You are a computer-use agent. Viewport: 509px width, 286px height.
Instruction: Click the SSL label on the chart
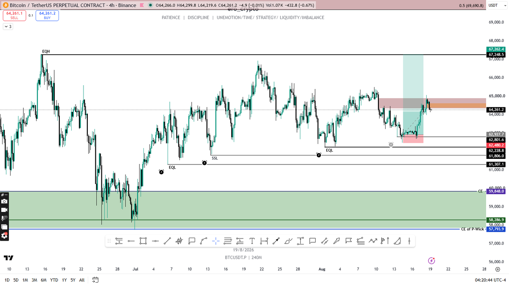(x=215, y=158)
